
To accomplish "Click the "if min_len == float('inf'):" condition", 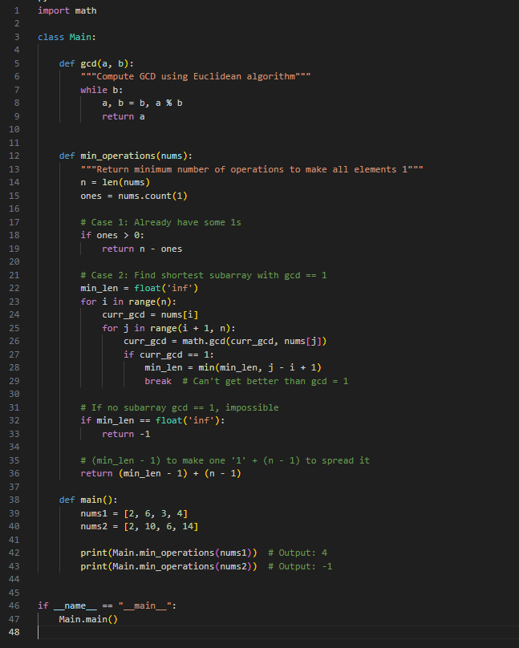I will 152,420.
